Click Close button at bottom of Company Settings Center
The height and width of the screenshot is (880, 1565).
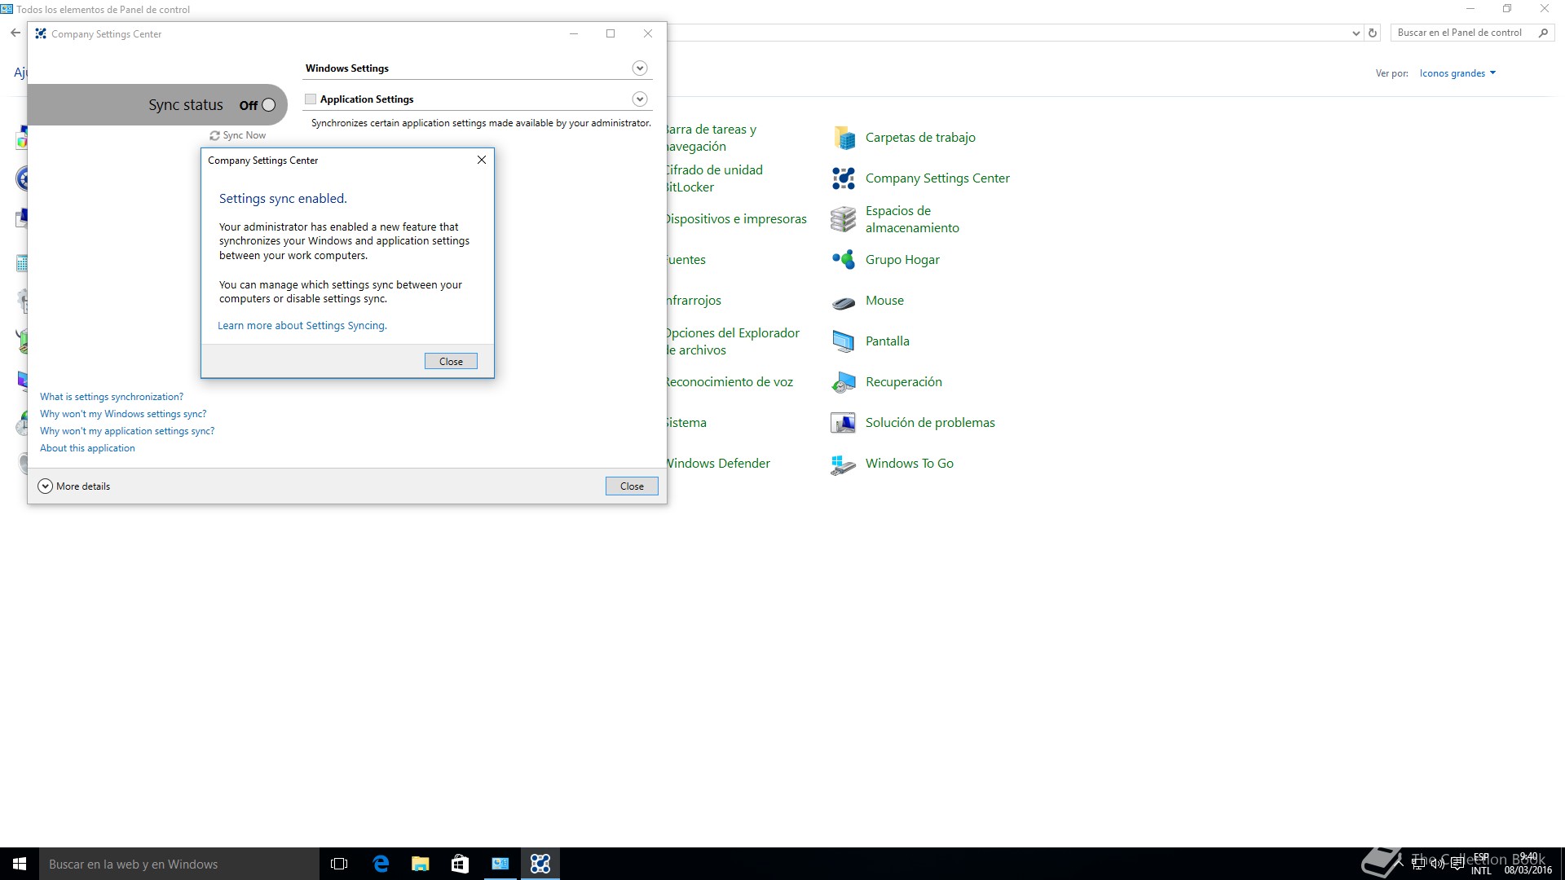click(632, 486)
